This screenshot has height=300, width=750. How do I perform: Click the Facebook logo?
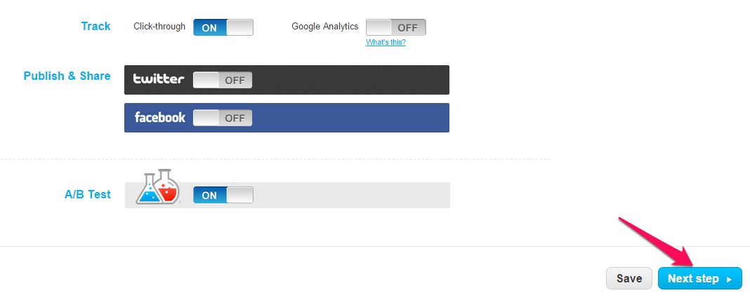(160, 117)
